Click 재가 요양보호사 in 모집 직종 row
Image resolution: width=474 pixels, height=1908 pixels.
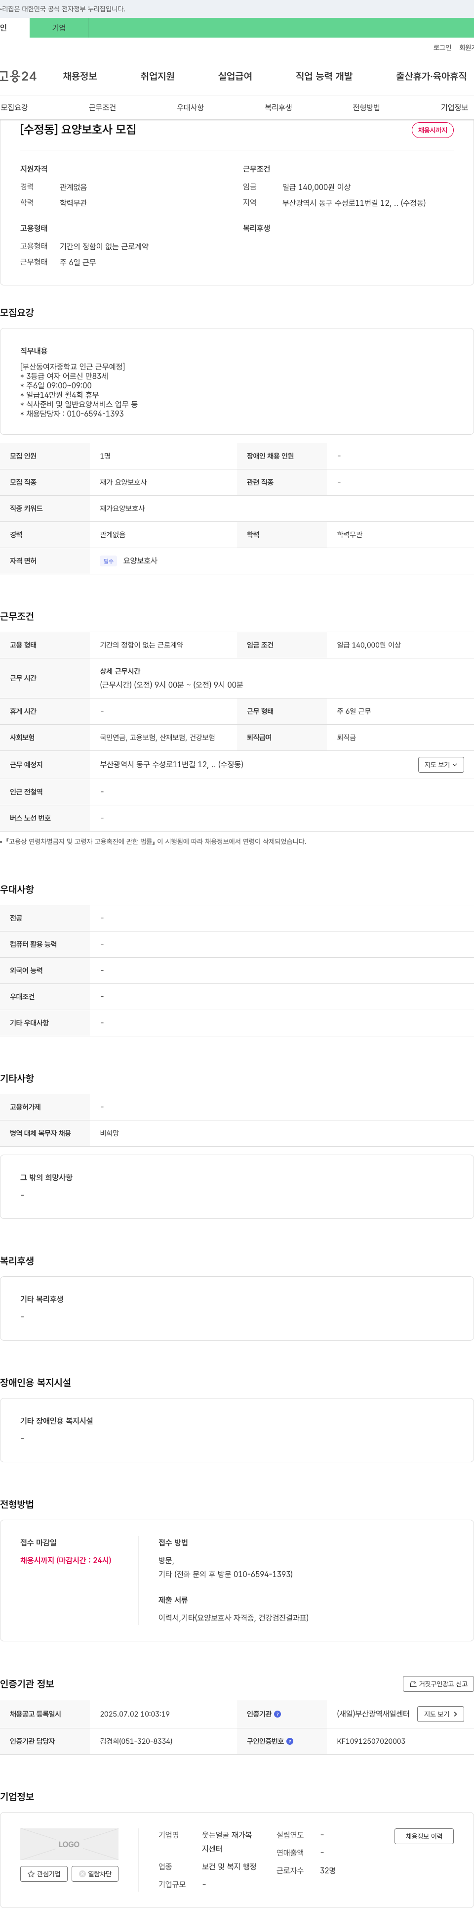pos(123,482)
